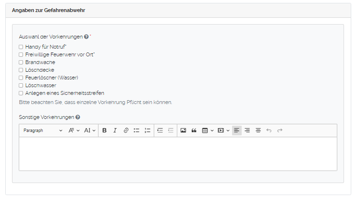Viewport: 357px width, 197px height.
Task: Select 'Anlegen eines Sicherheitsstreifen' checkbox
Action: [x=21, y=93]
